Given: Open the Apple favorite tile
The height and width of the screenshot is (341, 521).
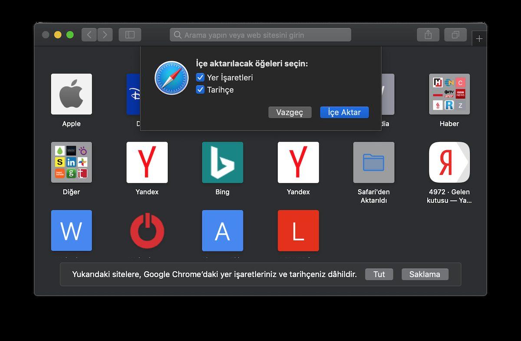Looking at the screenshot, I should (x=71, y=94).
